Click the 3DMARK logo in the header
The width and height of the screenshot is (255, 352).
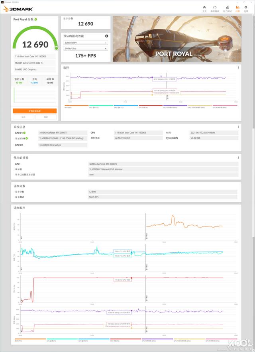pyautogui.click(x=18, y=9)
